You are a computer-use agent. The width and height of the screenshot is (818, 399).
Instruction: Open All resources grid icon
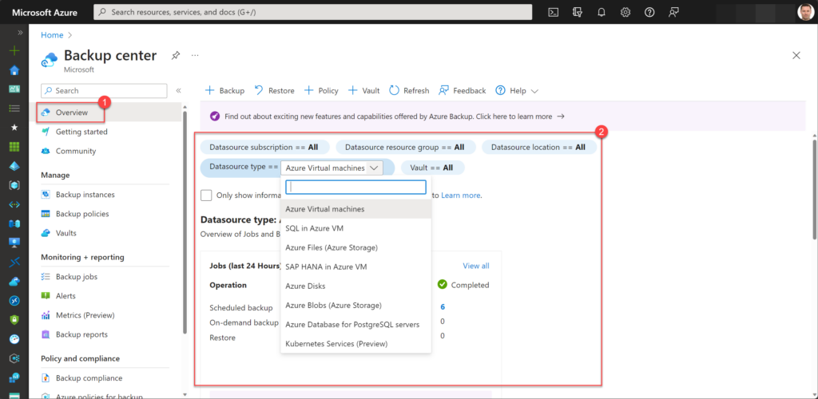click(x=14, y=146)
